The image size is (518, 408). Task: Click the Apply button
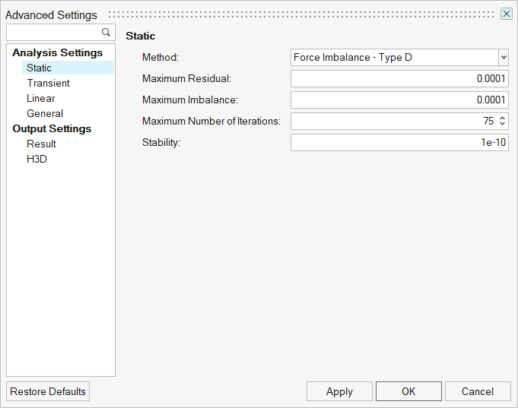[x=339, y=391]
